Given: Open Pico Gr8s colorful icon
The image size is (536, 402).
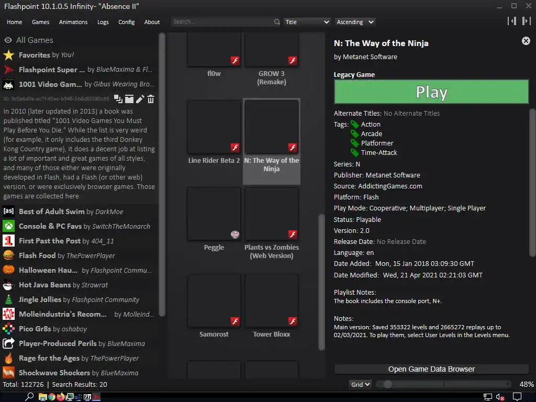Looking at the screenshot, I should [8, 329].
